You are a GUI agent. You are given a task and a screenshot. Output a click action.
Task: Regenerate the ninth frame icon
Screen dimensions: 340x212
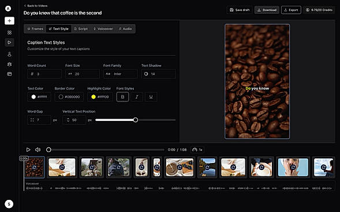tap(233, 168)
